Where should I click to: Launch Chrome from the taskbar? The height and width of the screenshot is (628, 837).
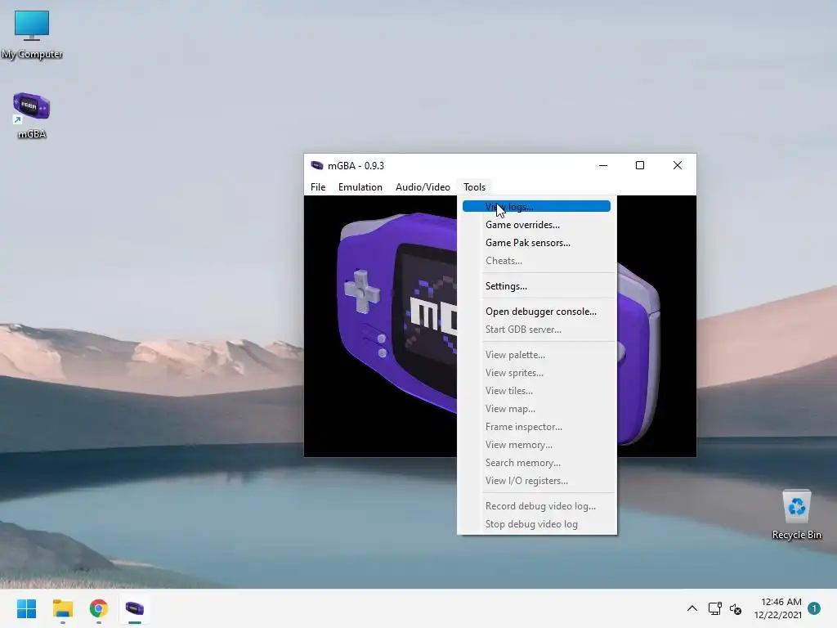[99, 608]
